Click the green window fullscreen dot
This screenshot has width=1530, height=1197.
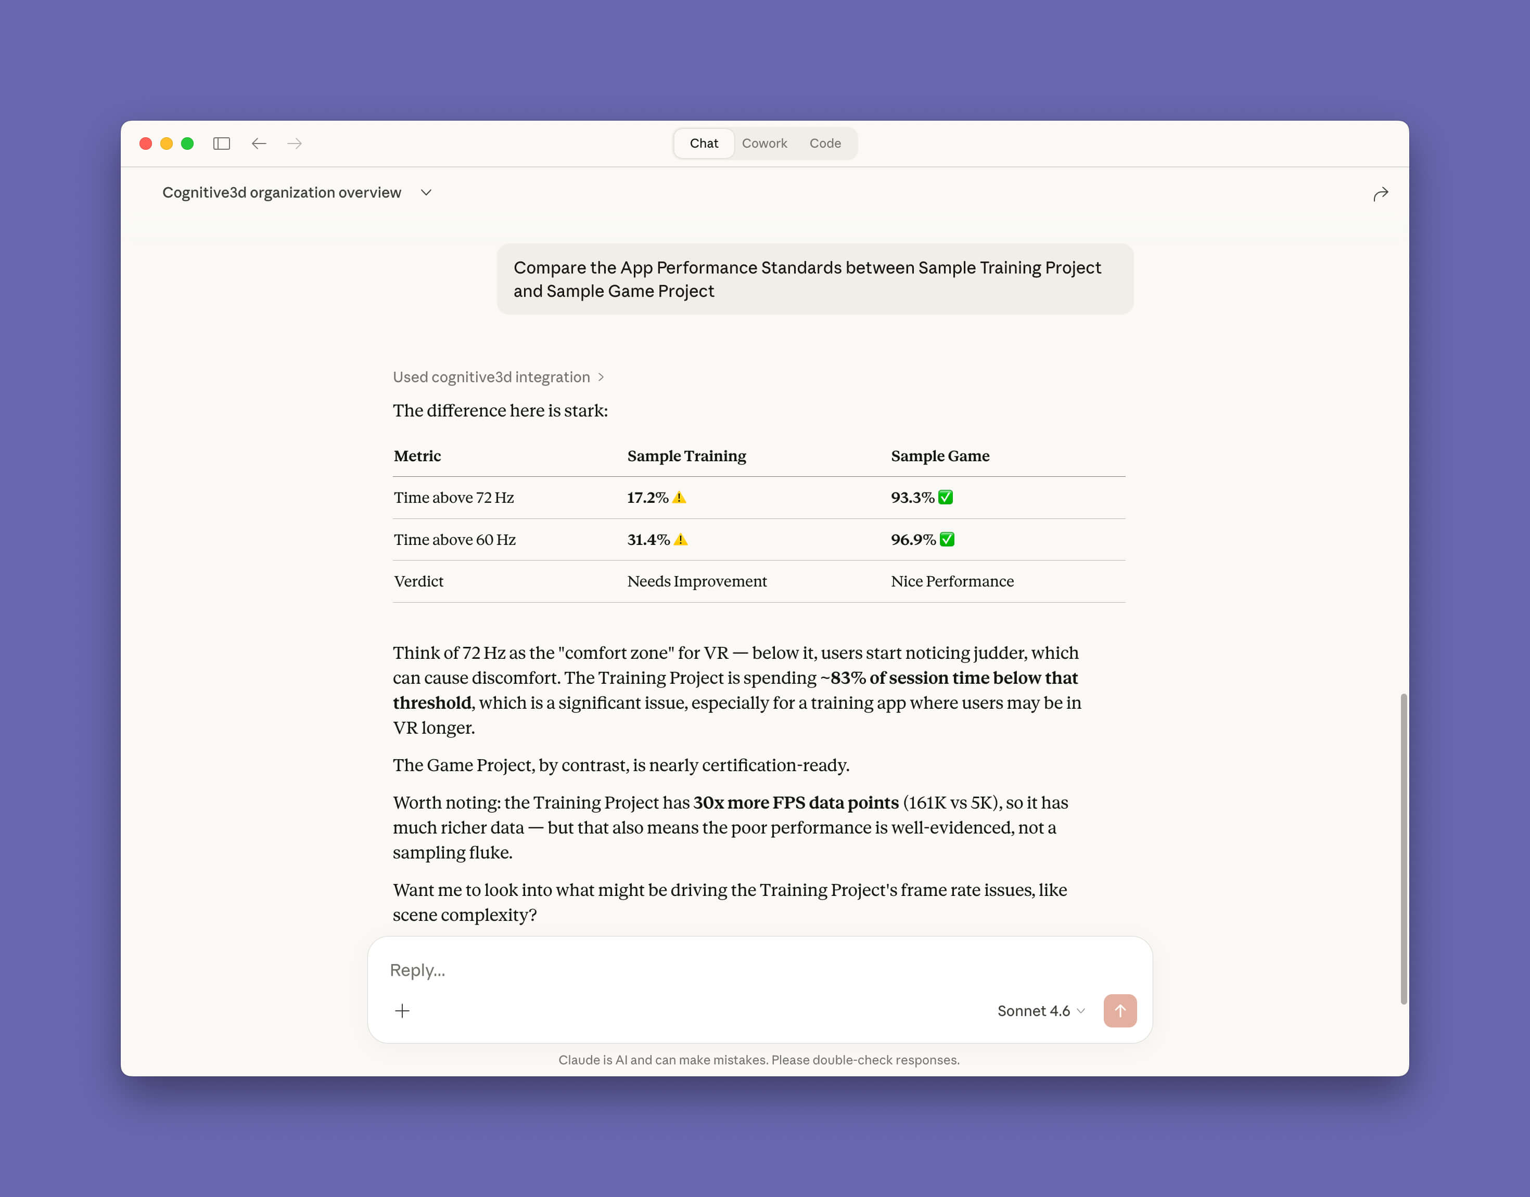pyautogui.click(x=187, y=144)
